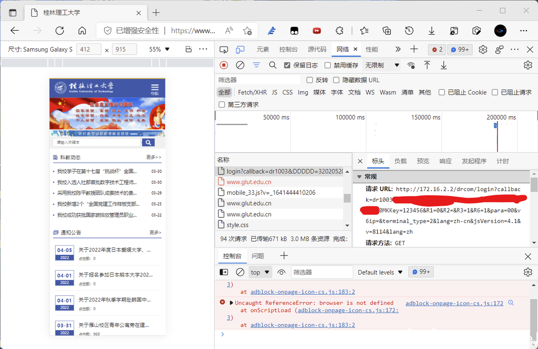Switch to 控制台 DevTools tab

288,49
